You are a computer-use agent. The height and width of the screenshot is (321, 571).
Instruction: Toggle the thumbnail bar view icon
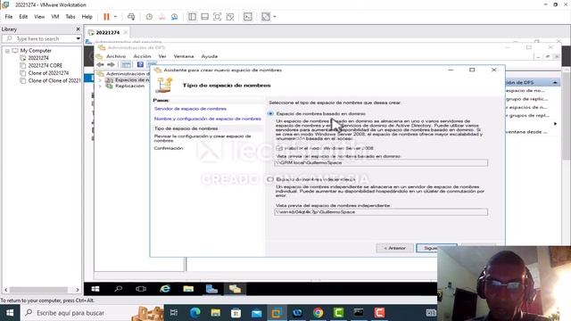tap(204, 17)
